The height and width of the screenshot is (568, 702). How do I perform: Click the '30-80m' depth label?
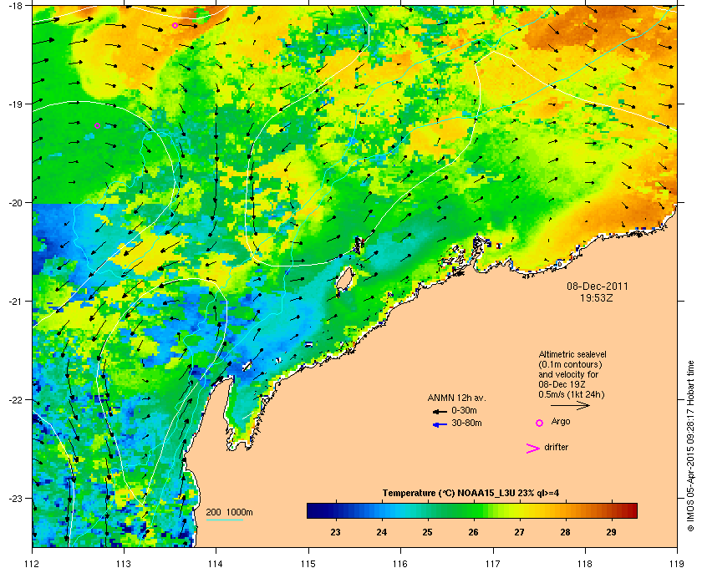point(466,423)
